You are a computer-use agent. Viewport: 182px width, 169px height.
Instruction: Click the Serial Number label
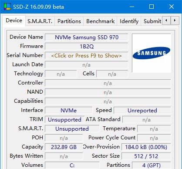click(x=25, y=55)
